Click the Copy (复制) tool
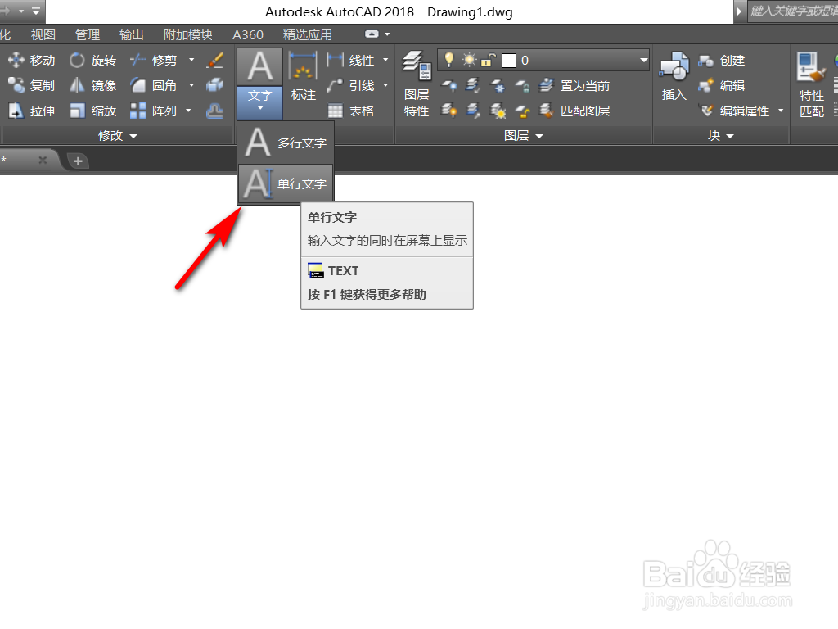The width and height of the screenshot is (838, 629). tap(32, 85)
